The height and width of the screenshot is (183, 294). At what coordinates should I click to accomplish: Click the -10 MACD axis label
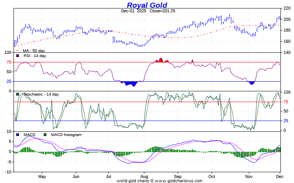[x=8, y=172]
